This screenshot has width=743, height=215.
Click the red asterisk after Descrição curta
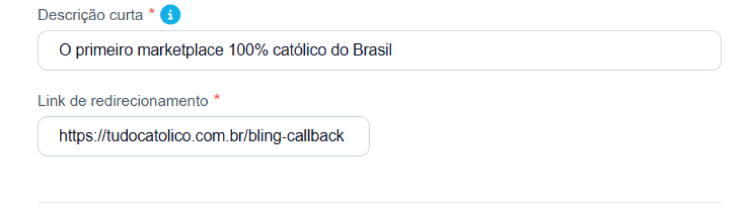(x=152, y=13)
